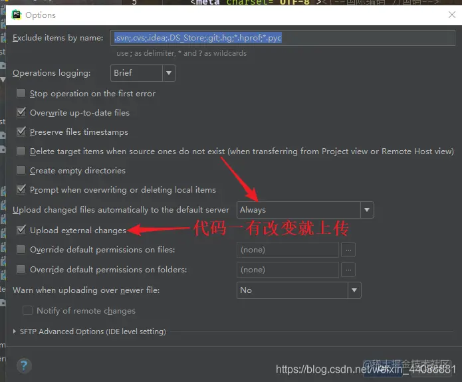The image size is (462, 382).
Task: Expand SFTP Advanced Options section
Action: coord(15,332)
